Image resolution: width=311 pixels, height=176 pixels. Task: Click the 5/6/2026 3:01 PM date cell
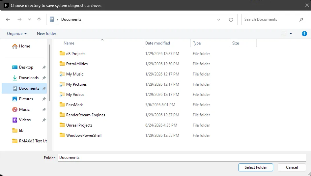pyautogui.click(x=160, y=105)
